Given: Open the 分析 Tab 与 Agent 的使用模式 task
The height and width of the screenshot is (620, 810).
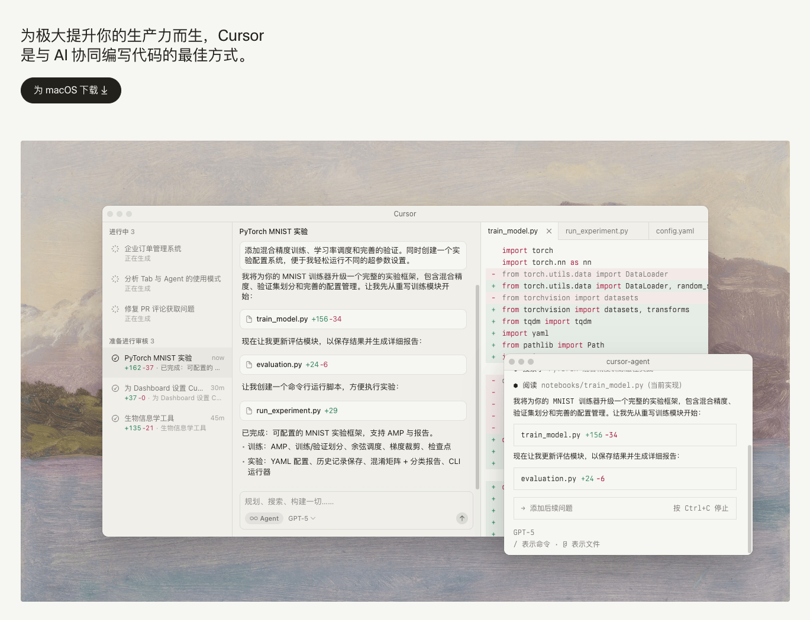Looking at the screenshot, I should coord(167,283).
